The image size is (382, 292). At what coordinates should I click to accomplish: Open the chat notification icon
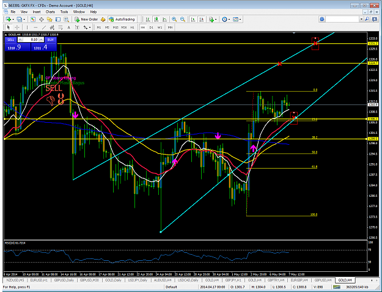point(375,19)
